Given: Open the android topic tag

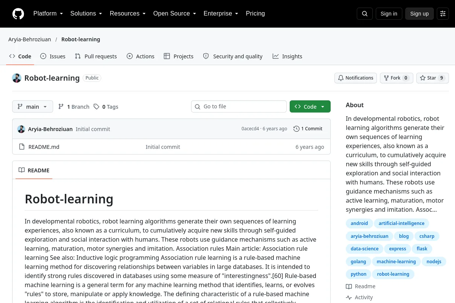Looking at the screenshot, I should (359, 223).
